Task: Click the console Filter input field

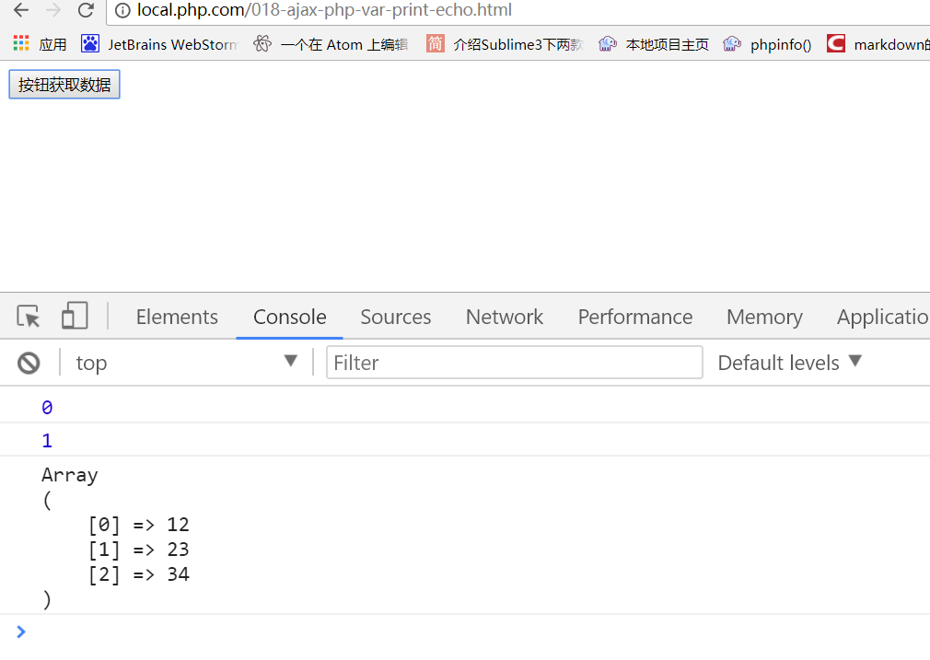Action: tap(515, 363)
